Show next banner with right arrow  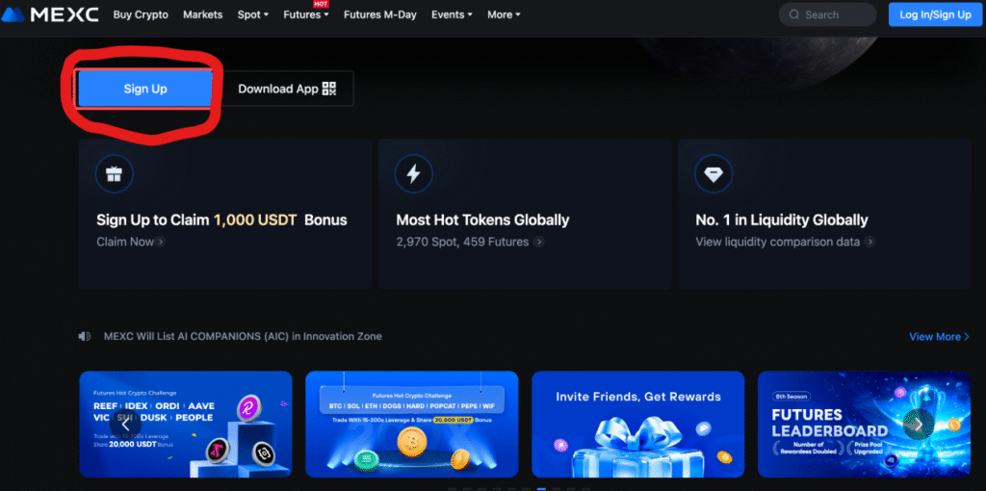(x=918, y=425)
